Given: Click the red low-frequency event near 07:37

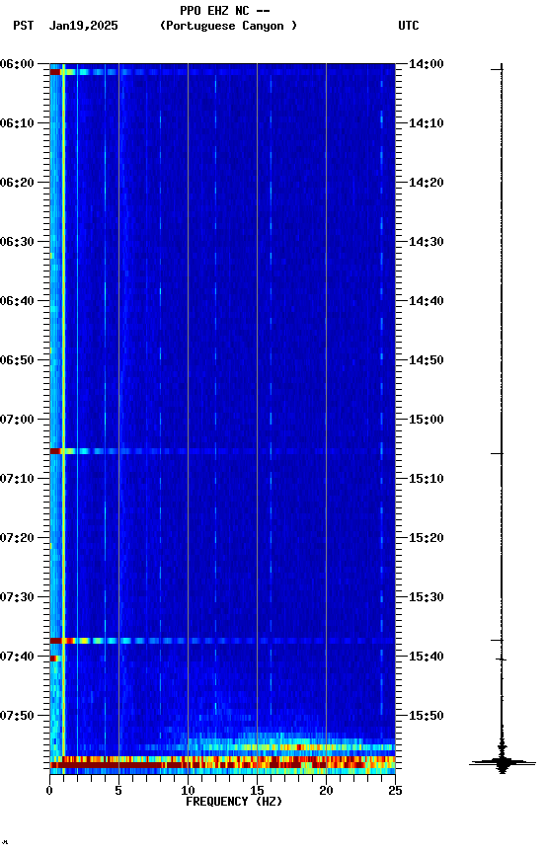Looking at the screenshot, I should [x=58, y=641].
